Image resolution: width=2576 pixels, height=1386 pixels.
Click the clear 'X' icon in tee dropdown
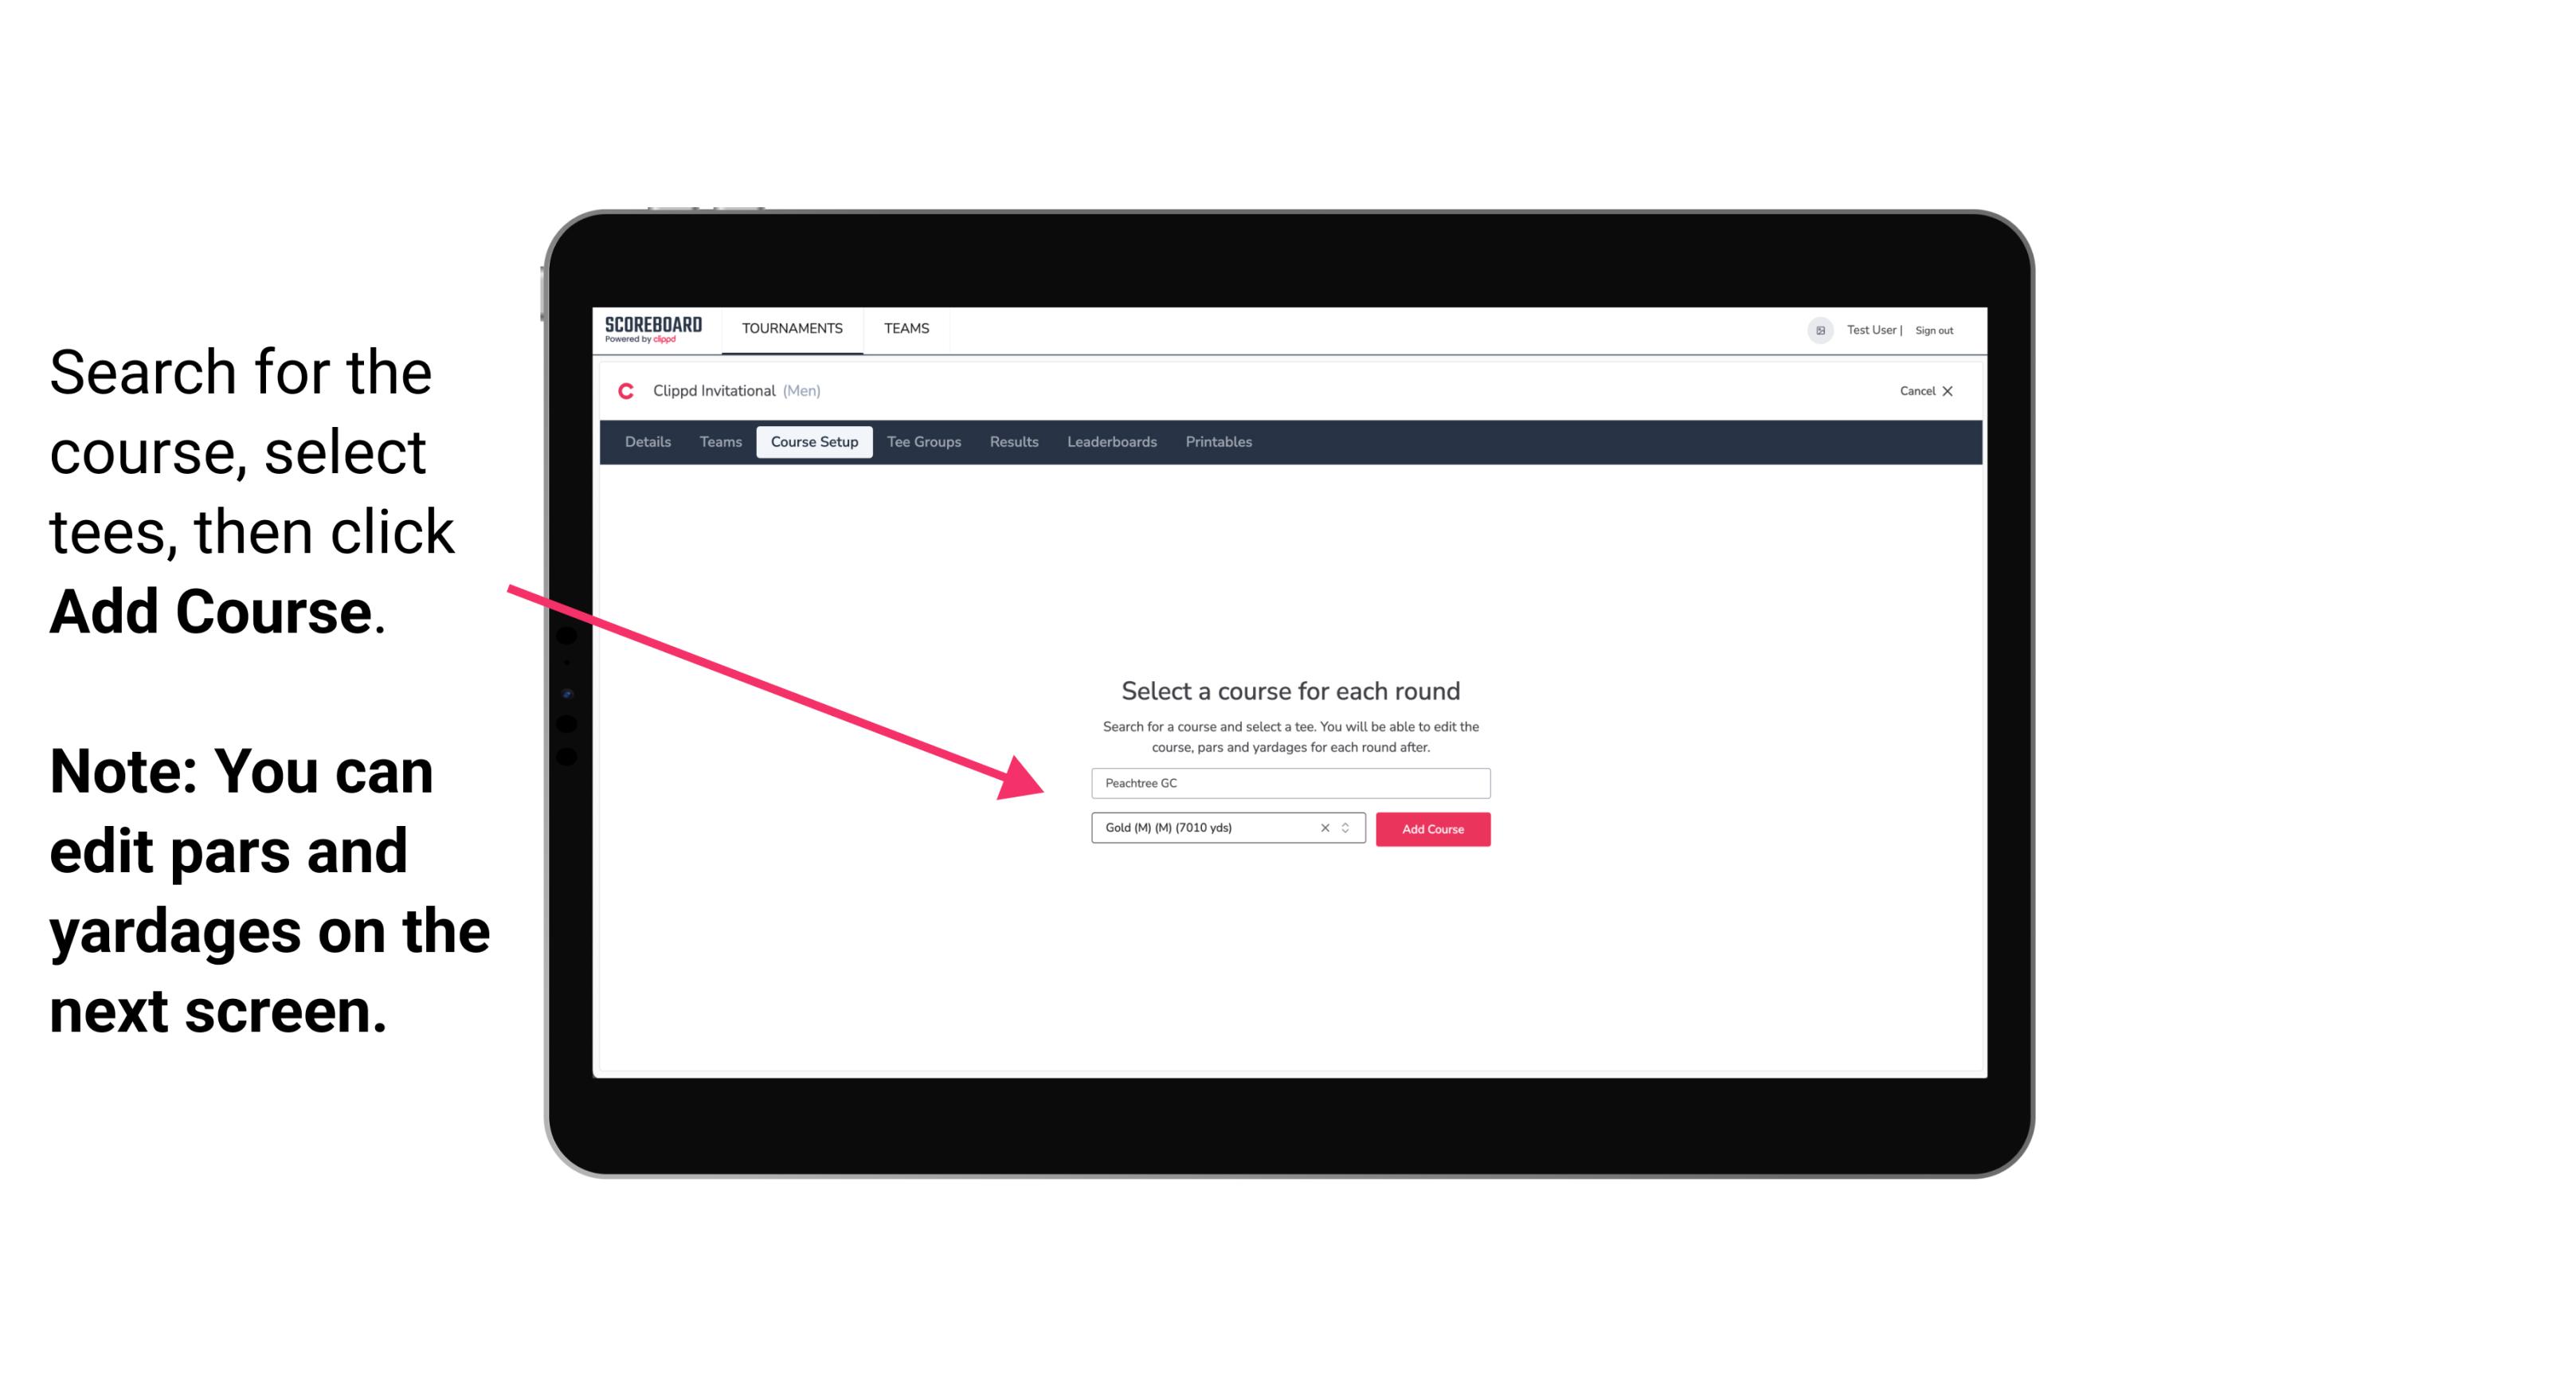tap(1324, 829)
